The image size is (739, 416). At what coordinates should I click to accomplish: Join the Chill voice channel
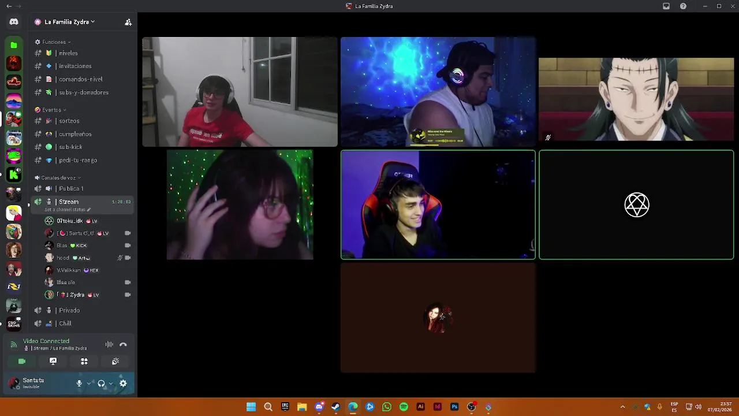[x=83, y=324]
